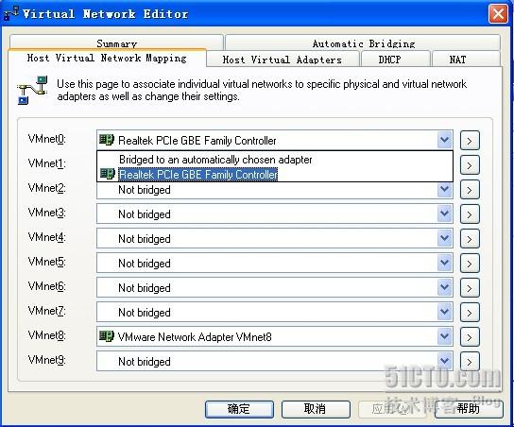Viewport: 514px width, 427px height.
Task: Select Host Virtual Network Mapping tab
Action: (x=107, y=58)
